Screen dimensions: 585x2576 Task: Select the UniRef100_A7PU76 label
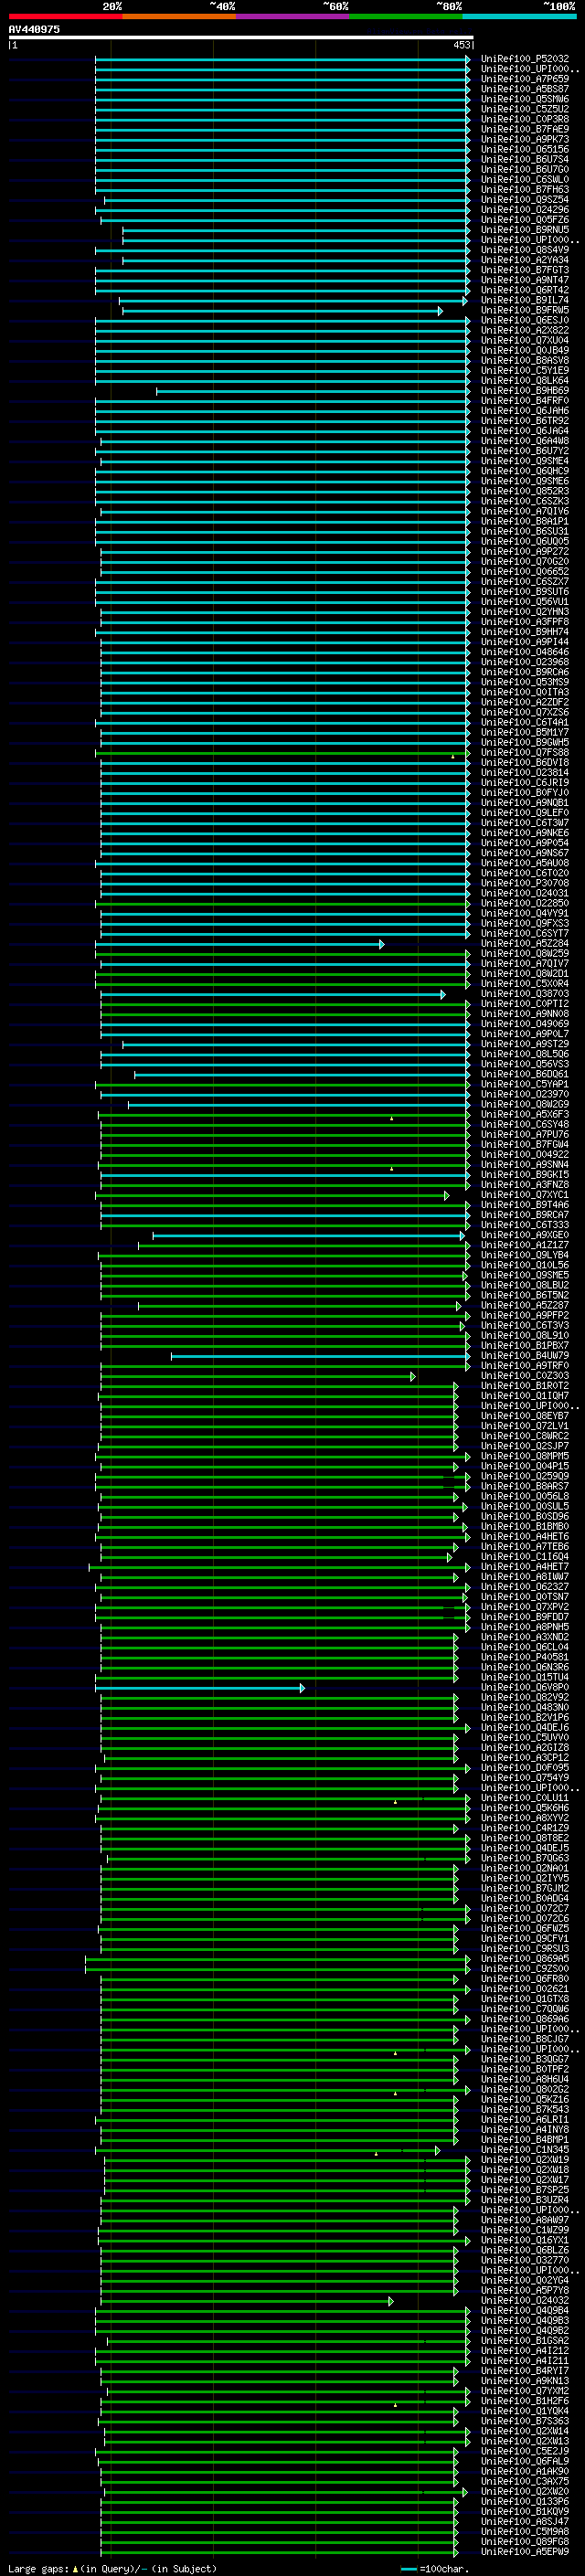[525, 1135]
